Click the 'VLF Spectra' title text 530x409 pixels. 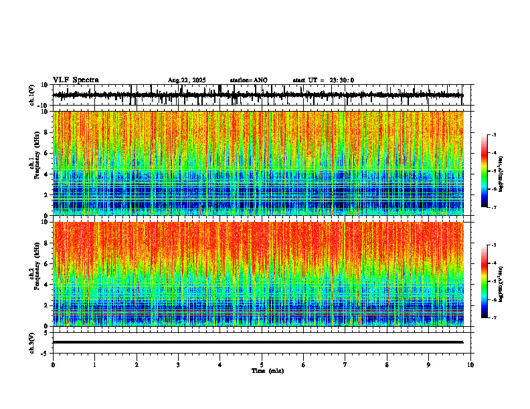76,80
